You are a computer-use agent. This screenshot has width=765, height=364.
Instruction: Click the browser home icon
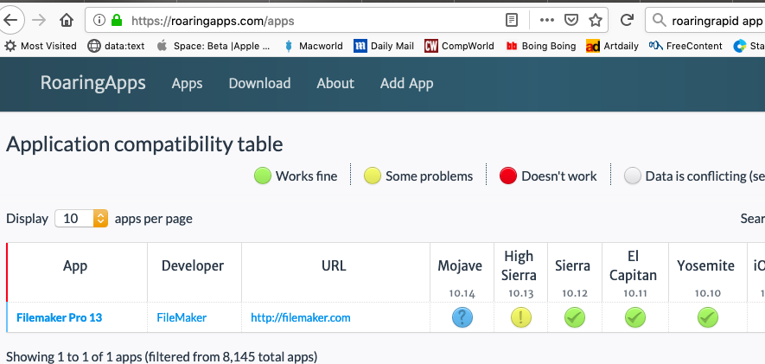(x=67, y=20)
